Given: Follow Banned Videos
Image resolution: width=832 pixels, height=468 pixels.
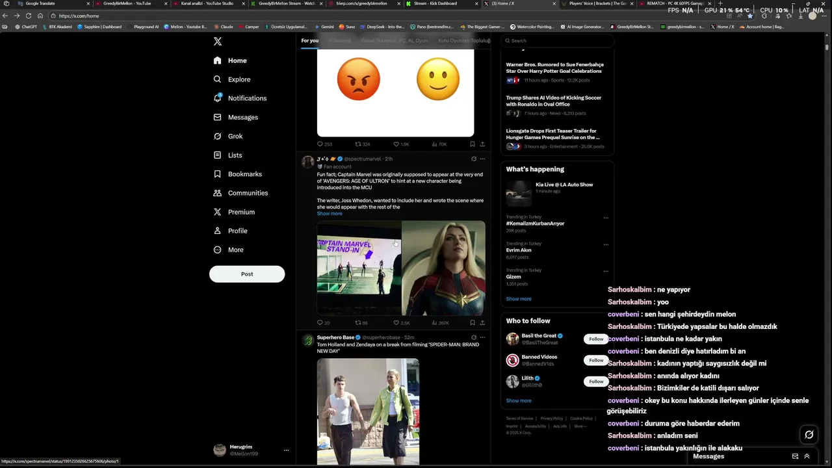Looking at the screenshot, I should (x=596, y=360).
